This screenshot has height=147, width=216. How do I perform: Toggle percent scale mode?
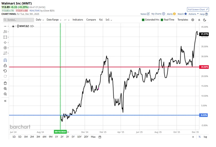(x=199, y=137)
